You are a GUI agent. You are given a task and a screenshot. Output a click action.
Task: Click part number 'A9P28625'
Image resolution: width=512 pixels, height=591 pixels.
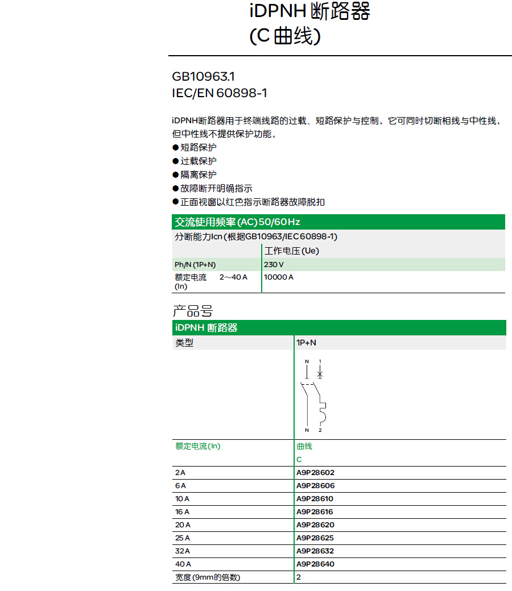[315, 538]
